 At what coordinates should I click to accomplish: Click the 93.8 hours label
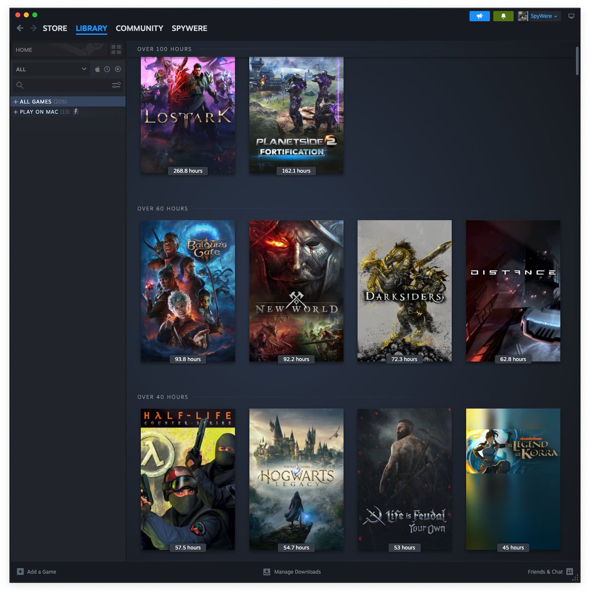click(188, 359)
